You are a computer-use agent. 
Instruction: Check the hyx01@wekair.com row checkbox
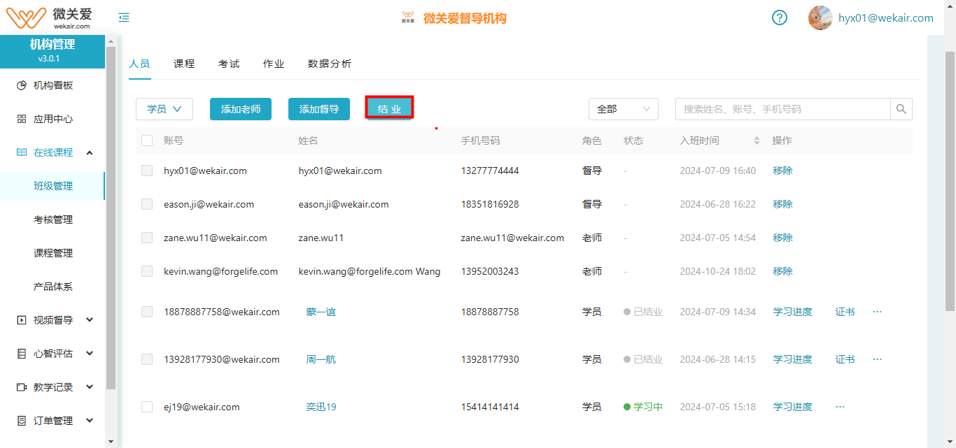(x=147, y=171)
